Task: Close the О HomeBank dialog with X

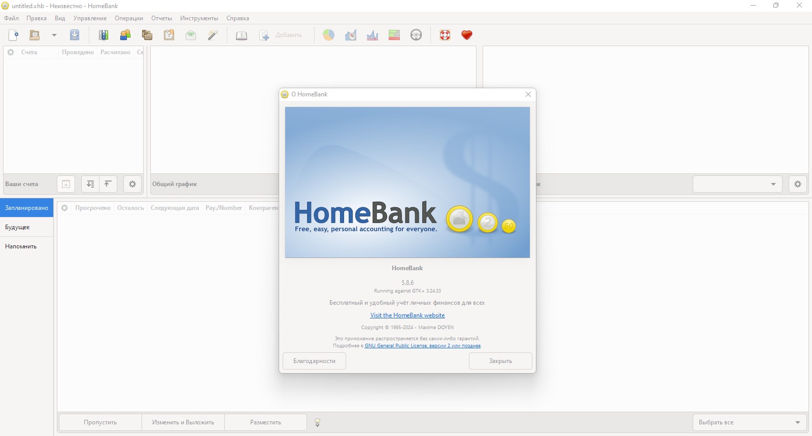Action: pos(528,94)
